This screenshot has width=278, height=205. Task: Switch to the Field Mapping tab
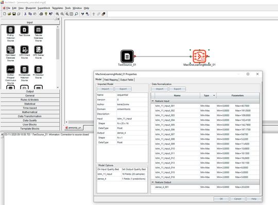[x=111, y=80]
